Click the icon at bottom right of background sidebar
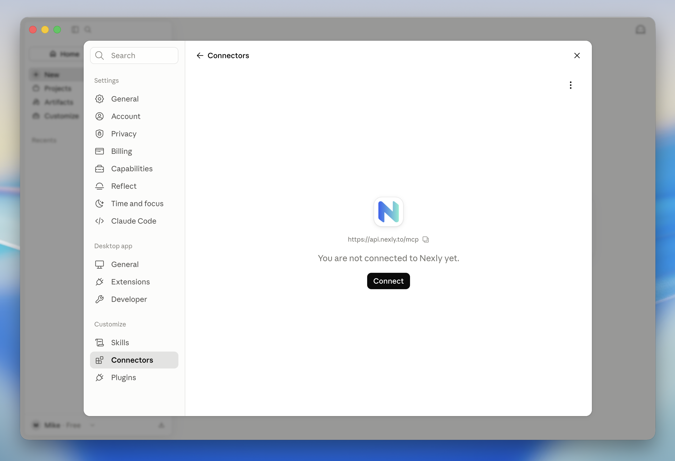675x461 pixels. point(161,425)
